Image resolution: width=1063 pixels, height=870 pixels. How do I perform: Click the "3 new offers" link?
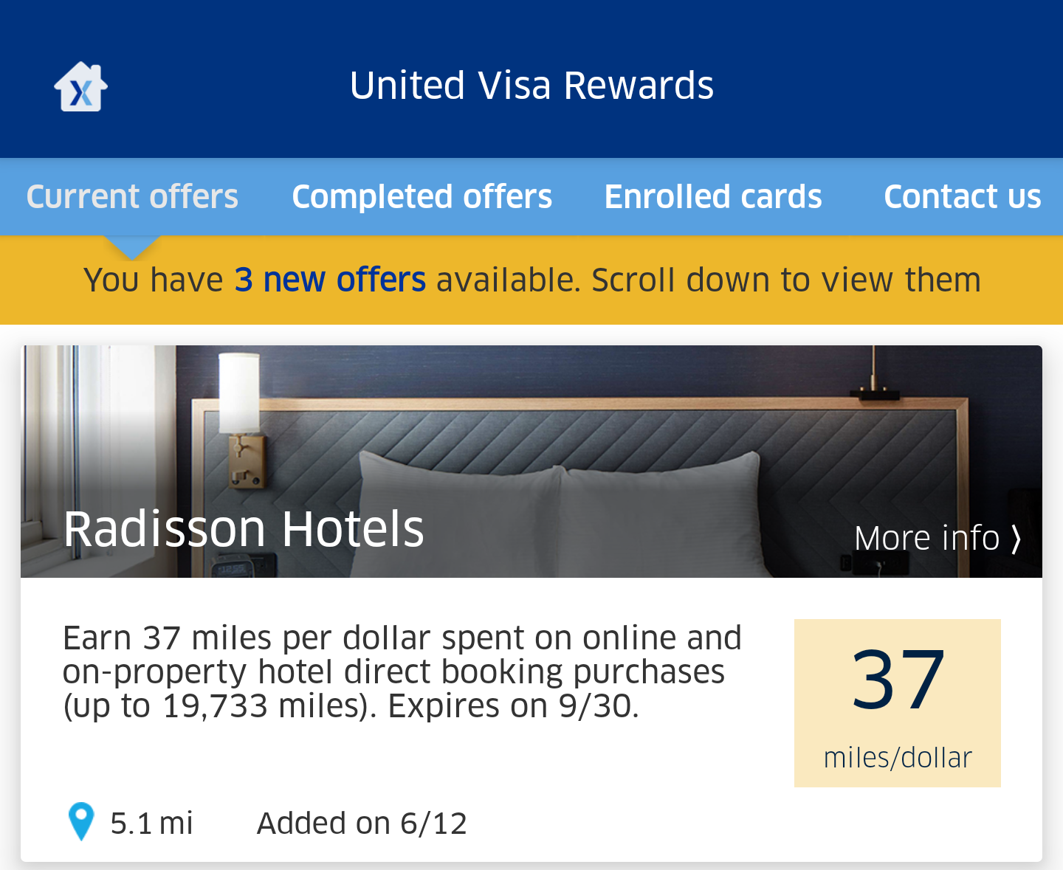coord(330,280)
